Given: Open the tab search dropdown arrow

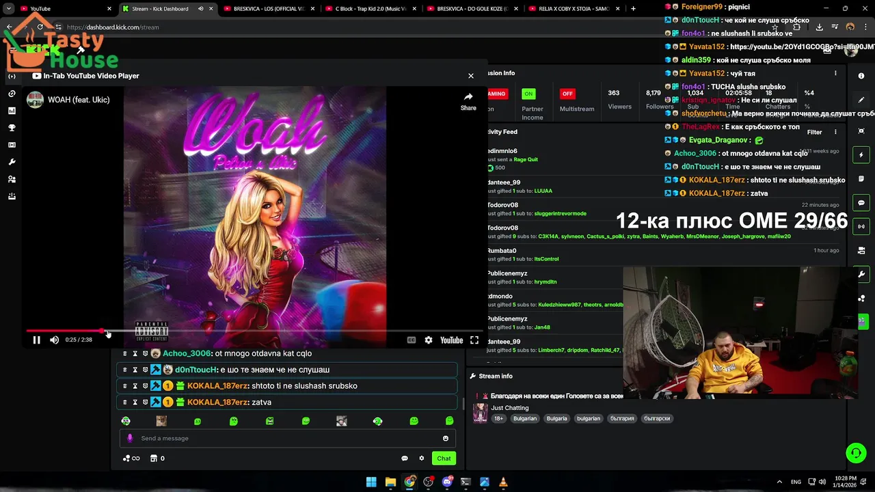Looking at the screenshot, I should coord(8,9).
